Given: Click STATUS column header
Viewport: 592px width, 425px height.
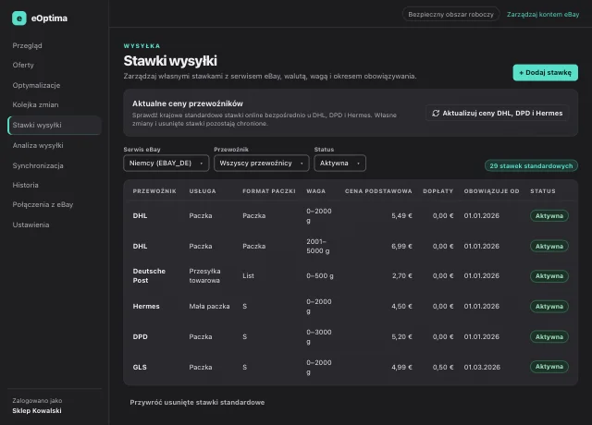Looking at the screenshot, I should (543, 191).
